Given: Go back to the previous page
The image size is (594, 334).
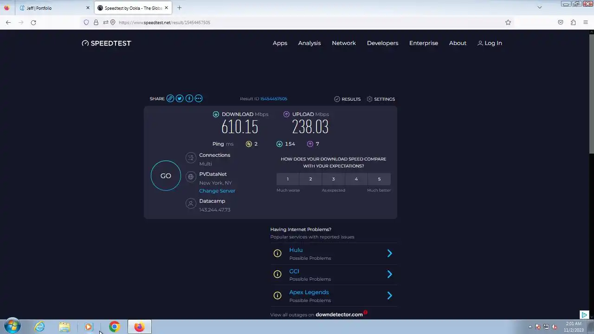Looking at the screenshot, I should [x=8, y=22].
